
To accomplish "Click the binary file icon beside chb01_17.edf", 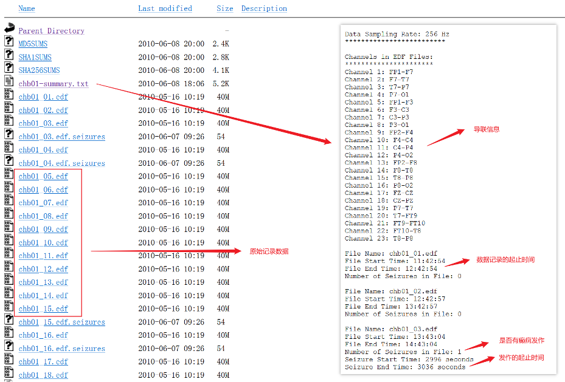I will click(9, 359).
